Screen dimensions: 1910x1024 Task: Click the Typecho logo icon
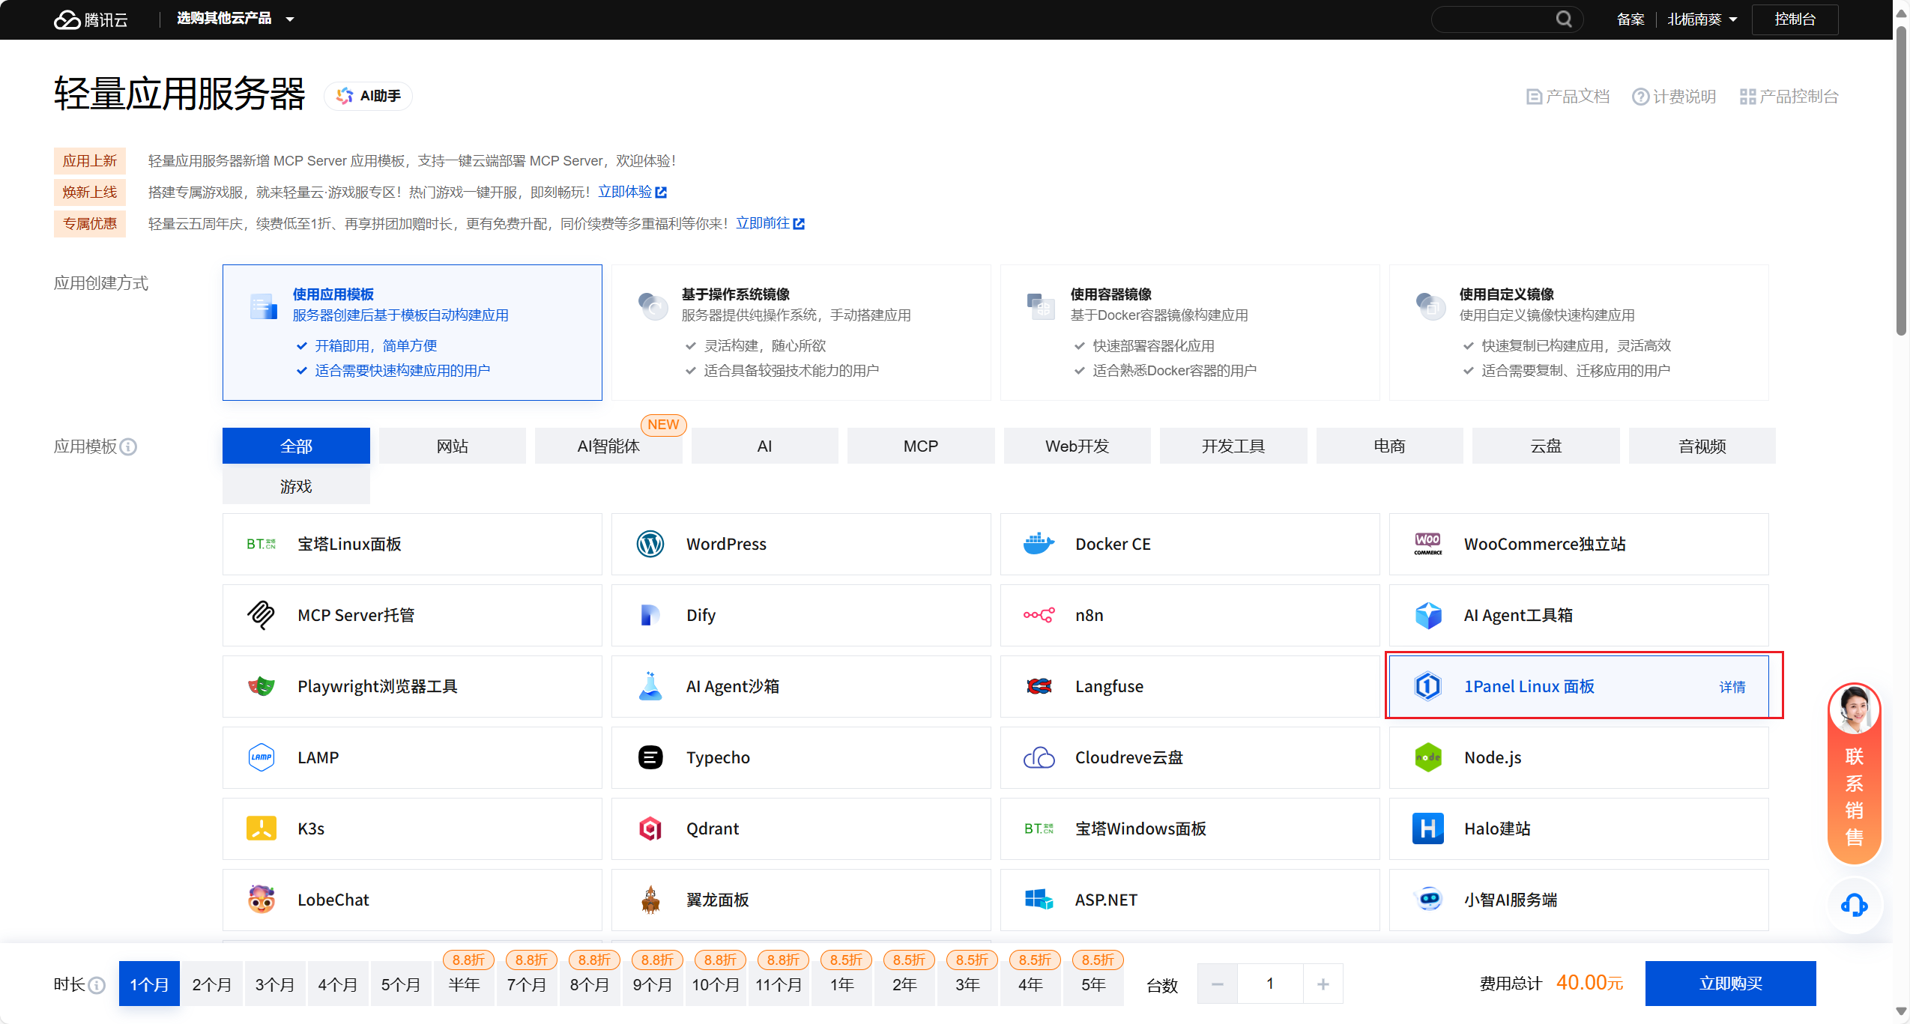pyautogui.click(x=650, y=757)
